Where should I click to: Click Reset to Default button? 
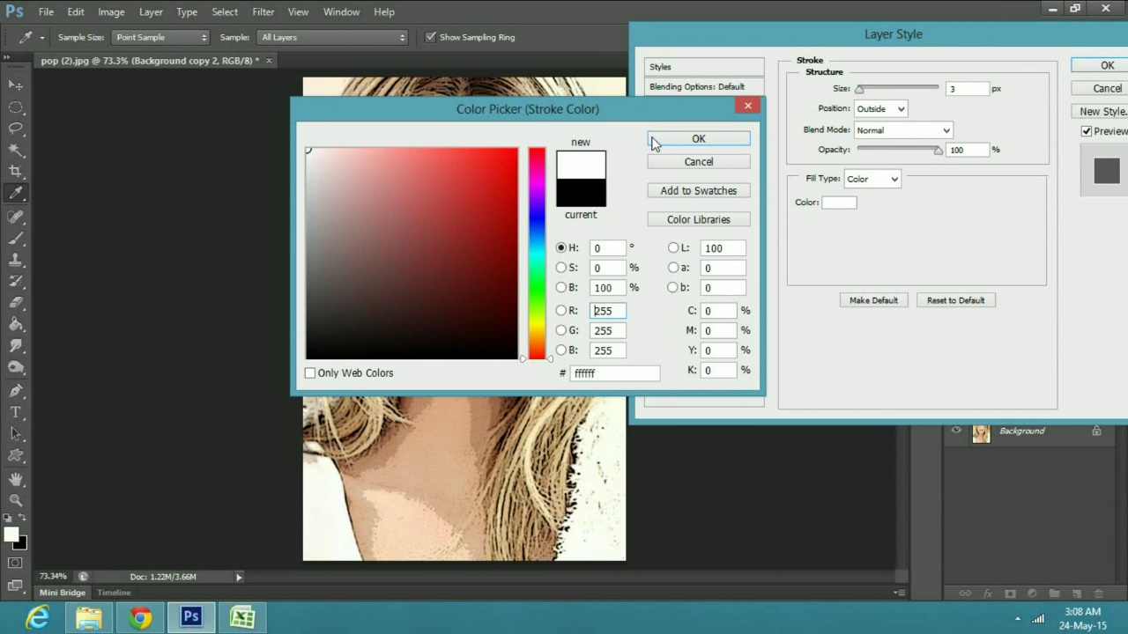click(x=955, y=300)
